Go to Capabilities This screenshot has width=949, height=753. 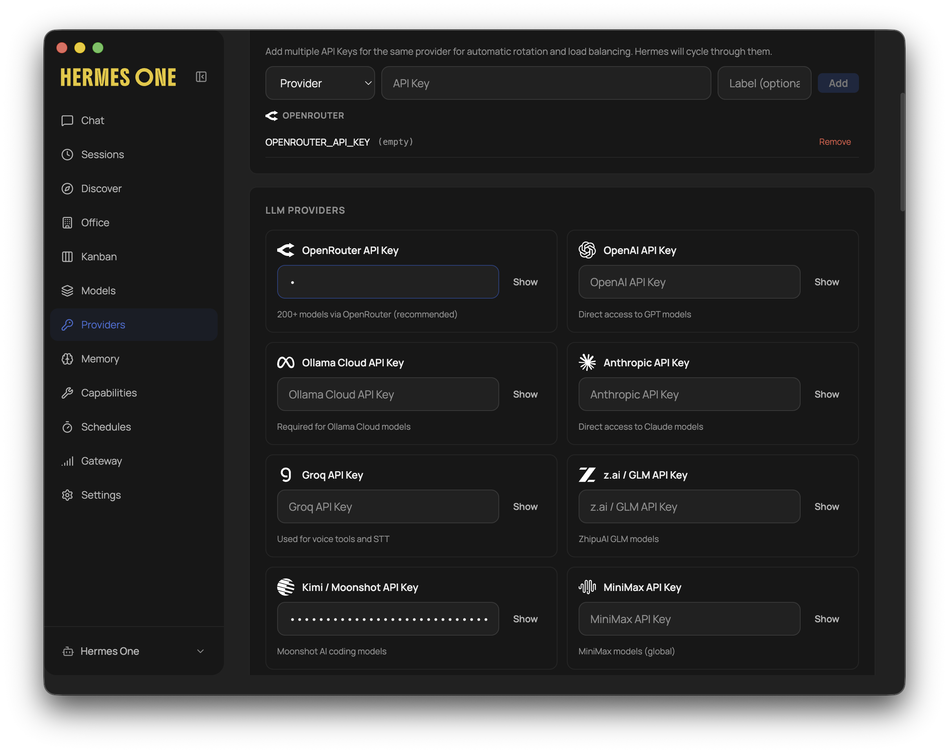coord(134,393)
